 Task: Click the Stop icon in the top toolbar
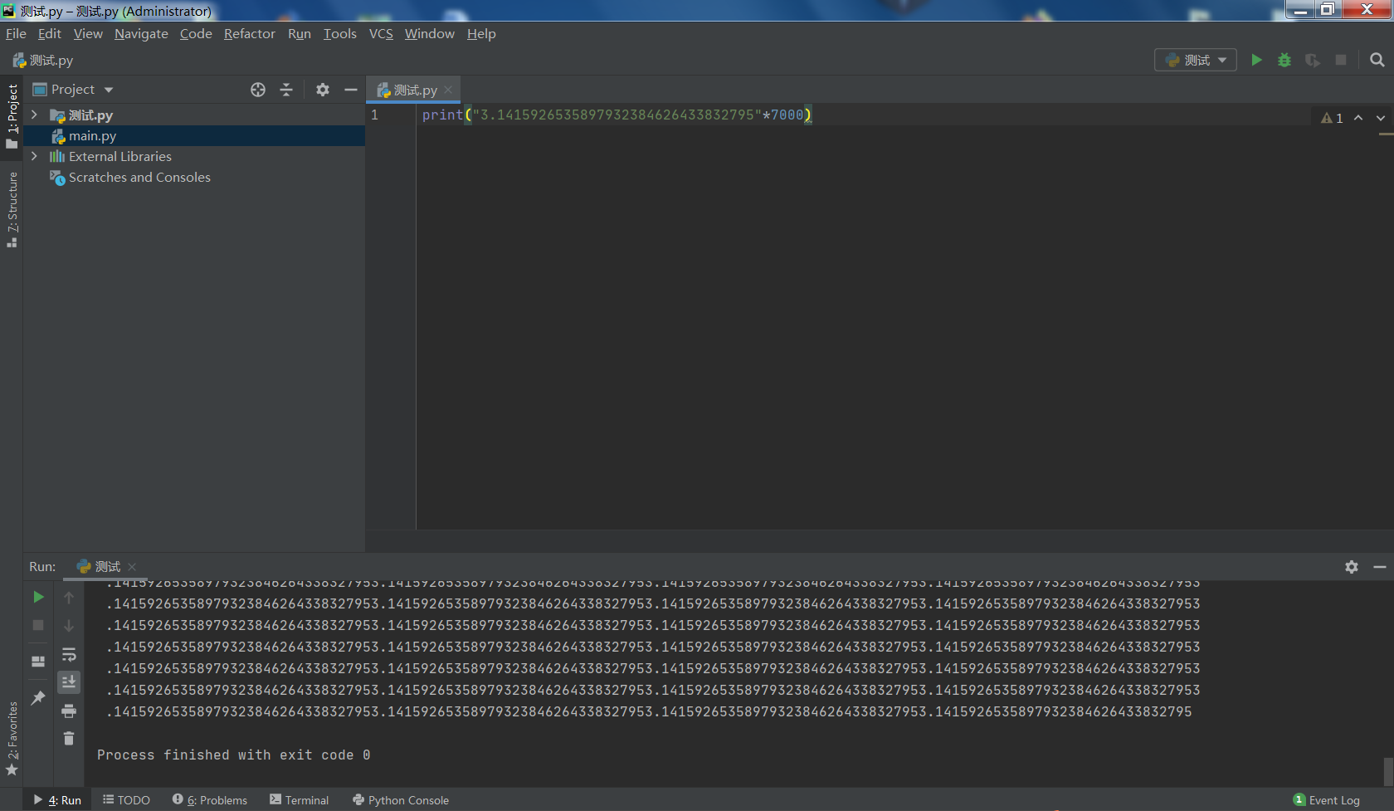pos(1341,60)
